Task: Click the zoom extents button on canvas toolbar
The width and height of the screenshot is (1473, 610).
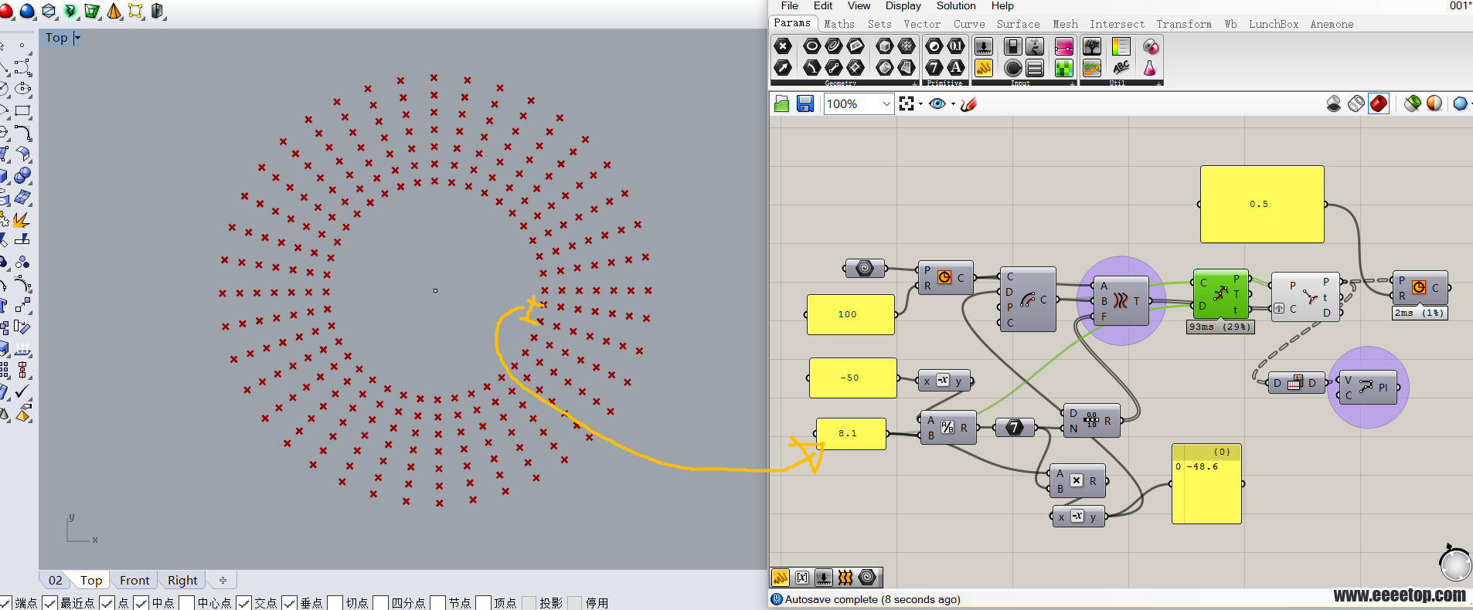Action: point(907,103)
